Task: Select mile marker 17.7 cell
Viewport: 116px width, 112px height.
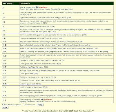Action: coord(10,74)
